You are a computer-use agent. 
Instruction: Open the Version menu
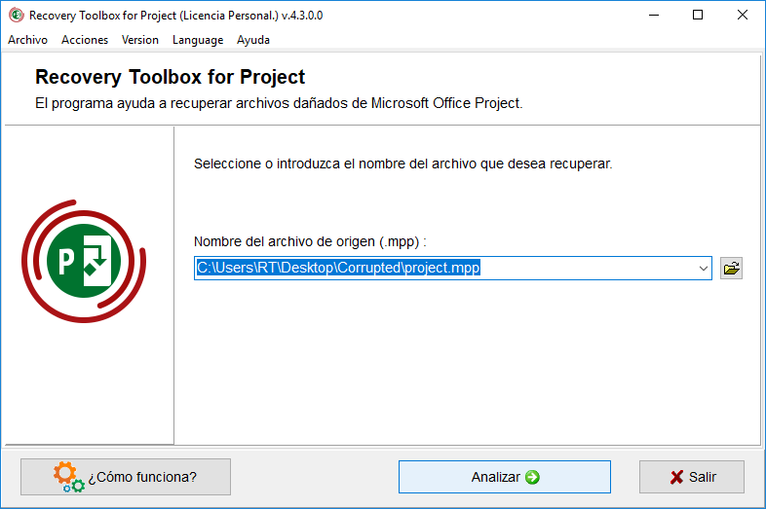(140, 40)
